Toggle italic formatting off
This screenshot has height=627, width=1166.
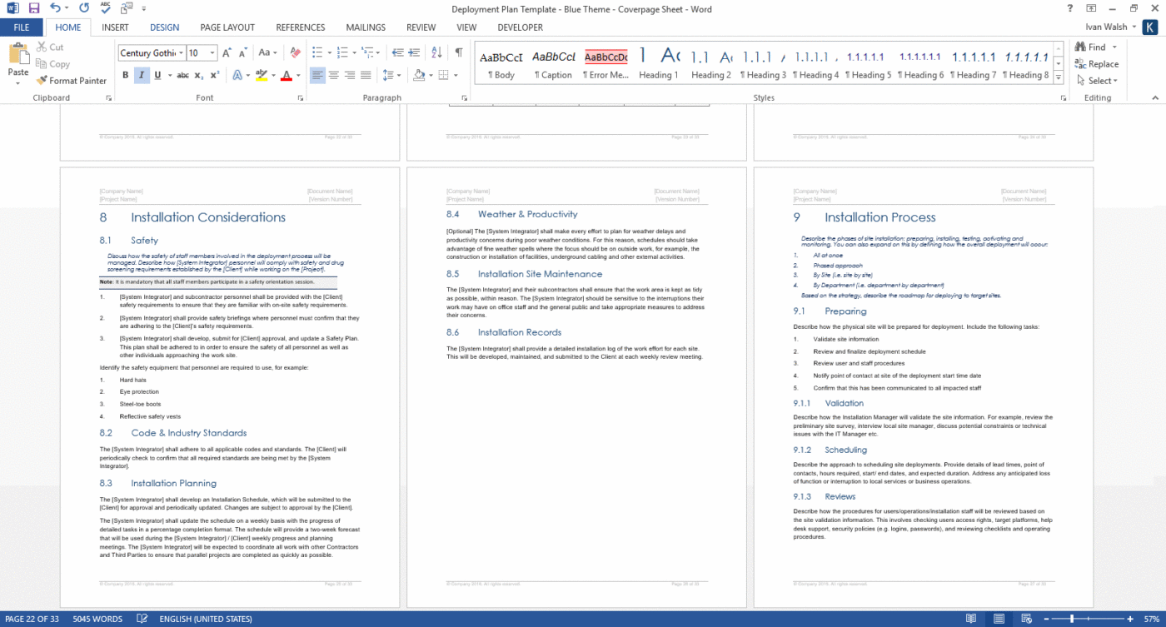click(x=140, y=75)
